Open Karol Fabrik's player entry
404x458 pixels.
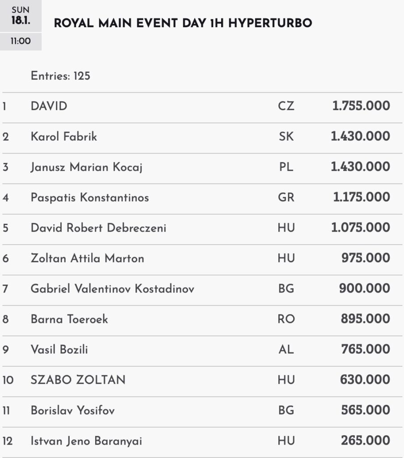64,137
